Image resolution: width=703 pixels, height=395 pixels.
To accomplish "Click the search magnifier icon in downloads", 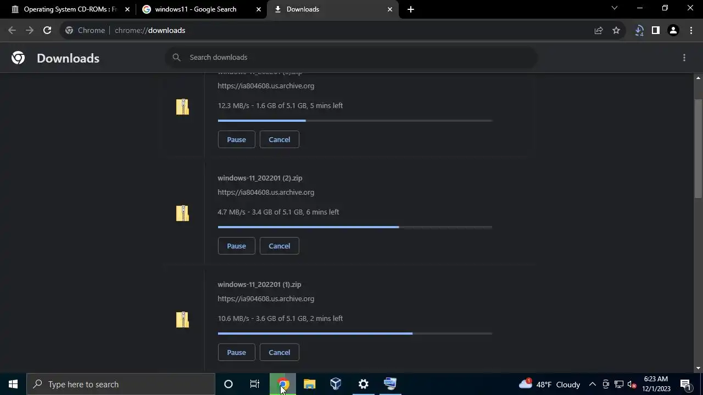I will coord(176,57).
